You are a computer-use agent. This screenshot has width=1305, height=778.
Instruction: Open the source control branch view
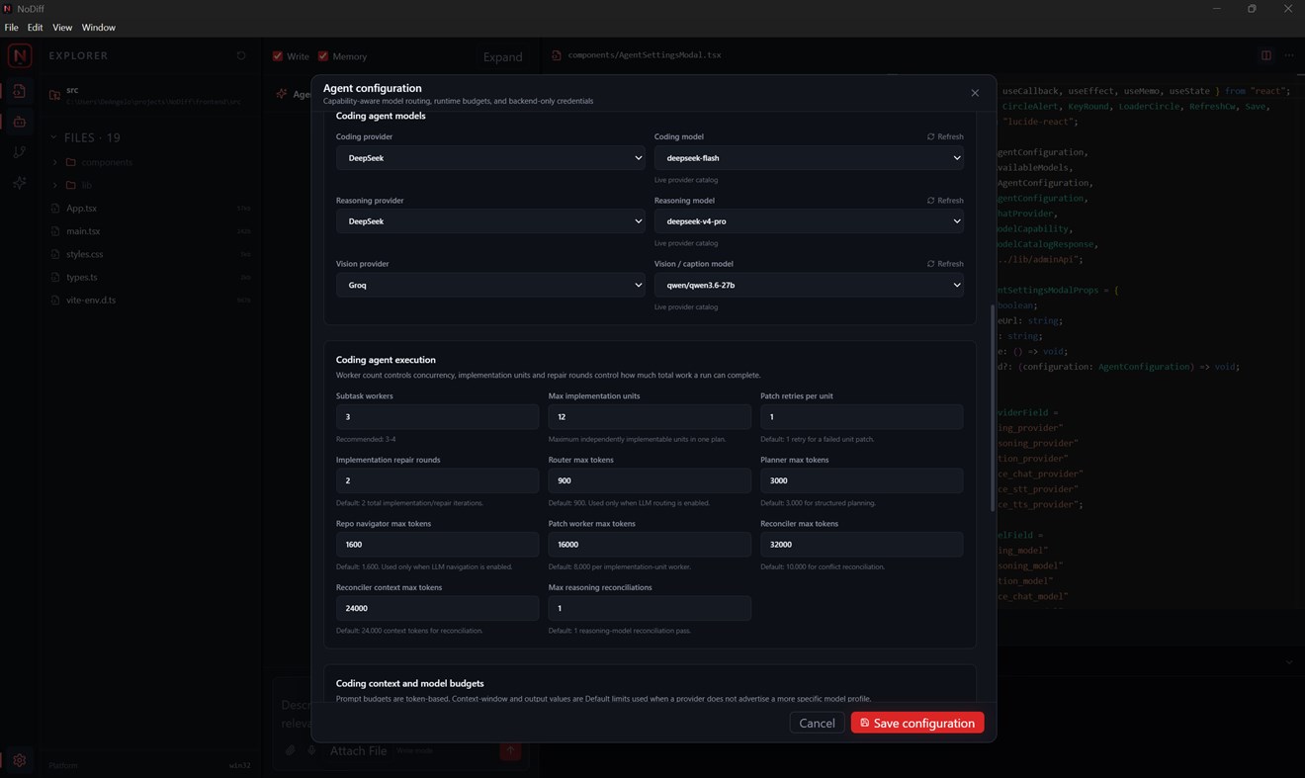coord(19,152)
